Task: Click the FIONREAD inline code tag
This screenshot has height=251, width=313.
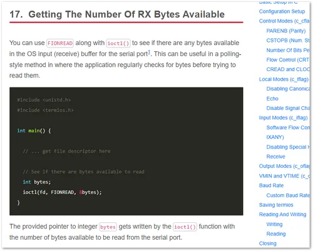Action: coord(60,43)
